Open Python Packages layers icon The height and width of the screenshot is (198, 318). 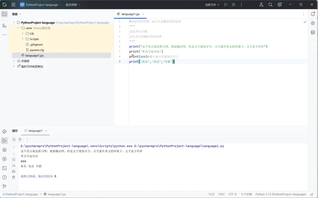(x=4, y=150)
